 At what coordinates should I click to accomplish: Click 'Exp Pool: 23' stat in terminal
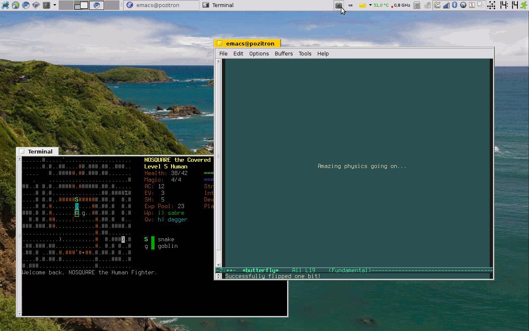164,206
